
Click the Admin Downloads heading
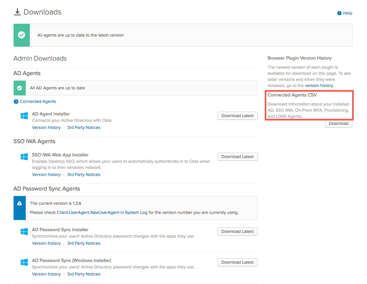pyautogui.click(x=40, y=58)
